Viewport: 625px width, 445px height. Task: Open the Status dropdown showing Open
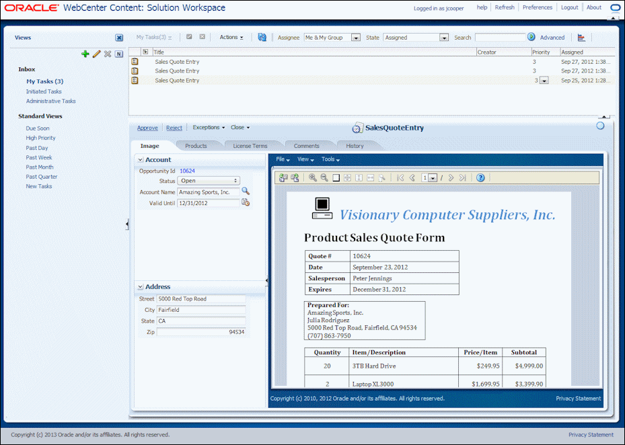209,181
